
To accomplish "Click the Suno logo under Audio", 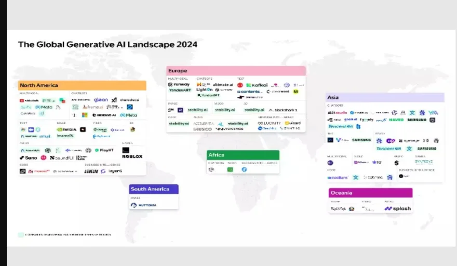I will tap(28, 158).
